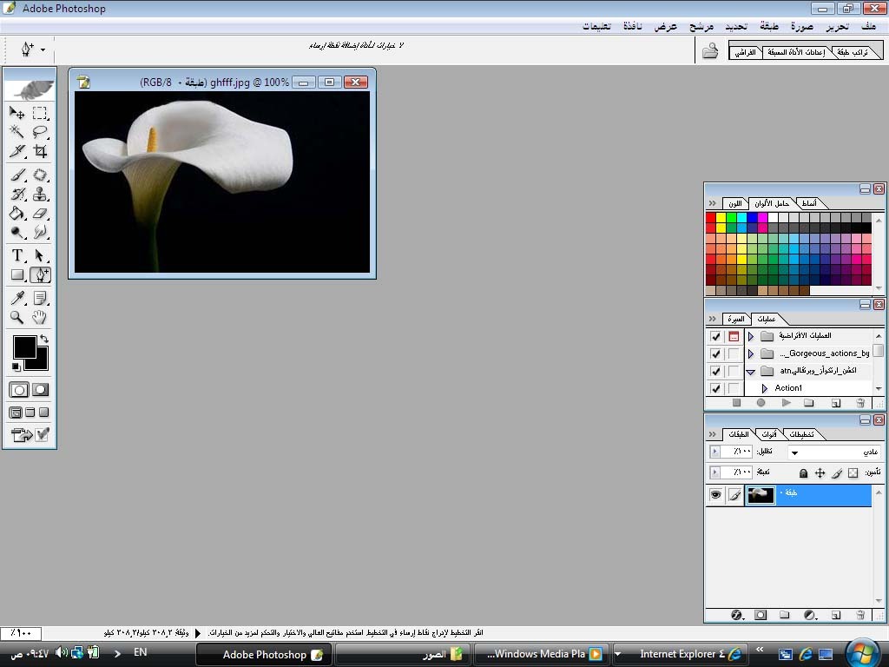The height and width of the screenshot is (667, 889).
Task: Select the Horizontal Type tool
Action: pos(16,255)
